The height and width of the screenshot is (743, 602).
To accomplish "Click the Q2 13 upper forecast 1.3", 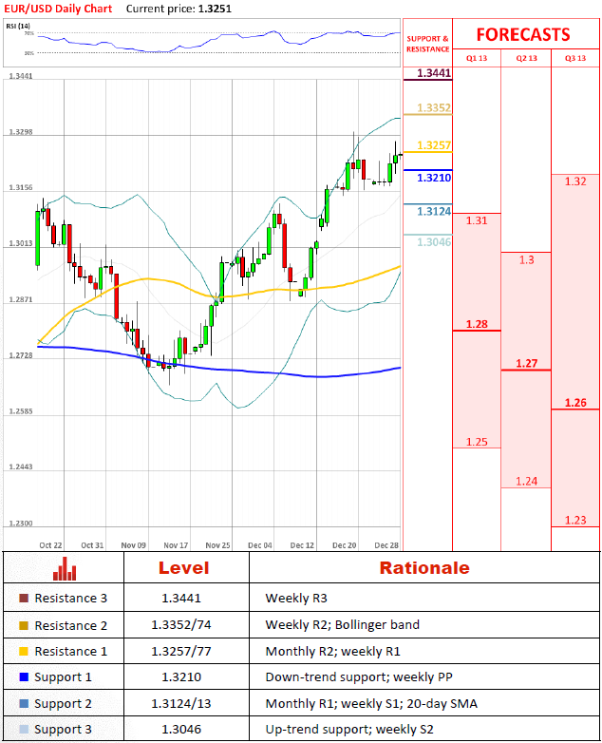I will pos(526,259).
